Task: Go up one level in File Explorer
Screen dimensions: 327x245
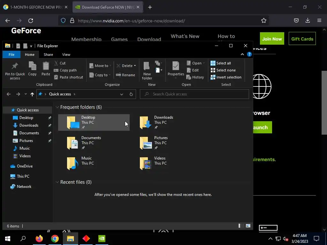Action: [32, 94]
